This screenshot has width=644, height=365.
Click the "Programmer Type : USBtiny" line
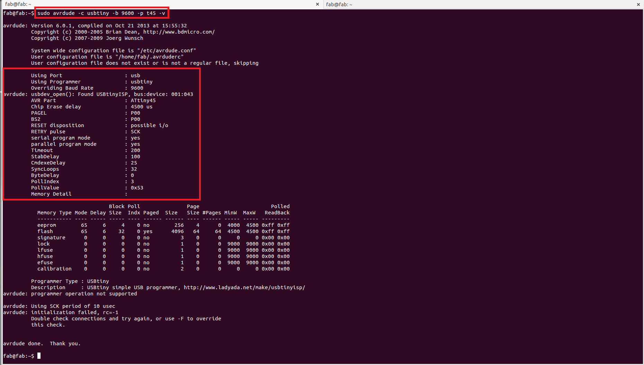[70, 281]
